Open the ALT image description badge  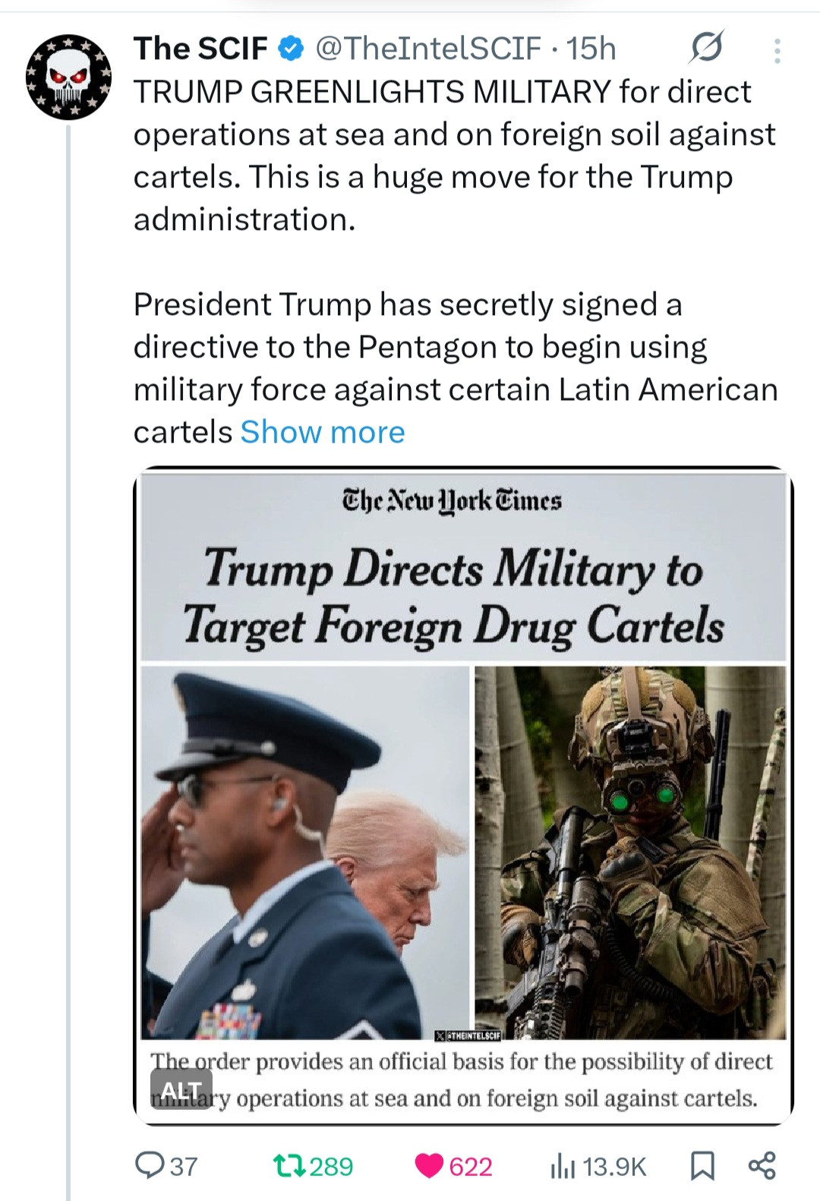click(x=181, y=1090)
